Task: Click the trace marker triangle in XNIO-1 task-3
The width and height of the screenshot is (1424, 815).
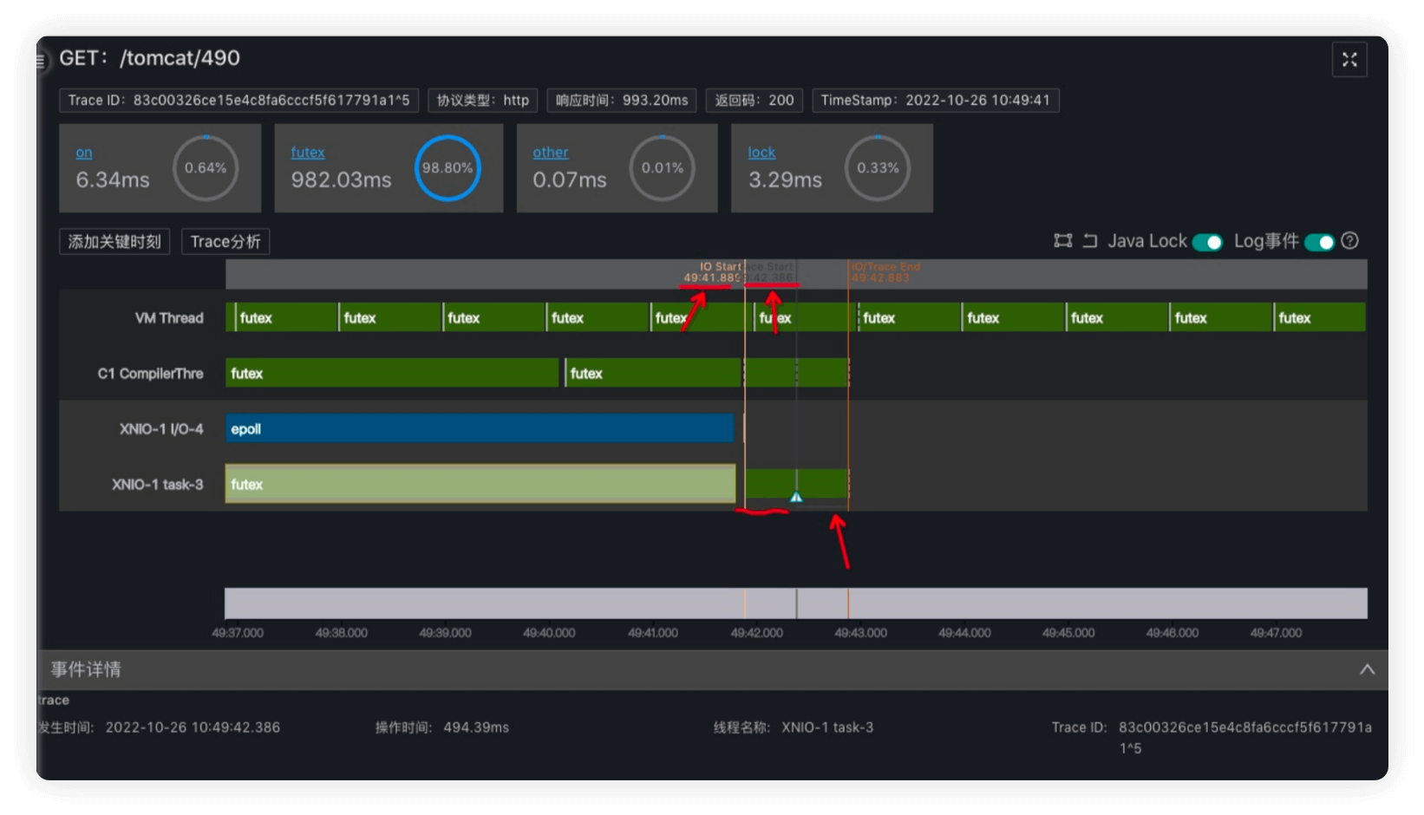Action: (795, 497)
